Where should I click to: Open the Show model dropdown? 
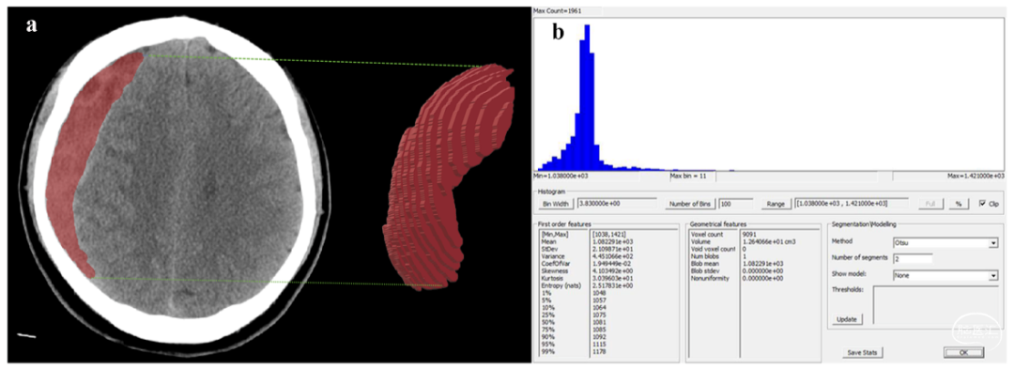point(945,275)
